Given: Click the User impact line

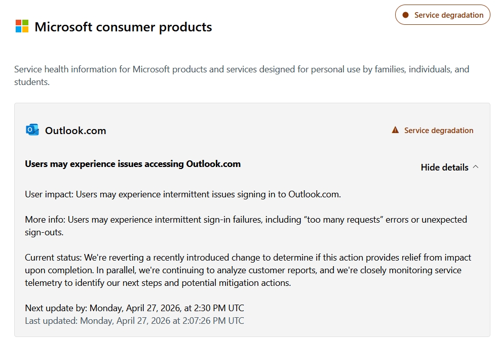Looking at the screenshot, I should [183, 194].
